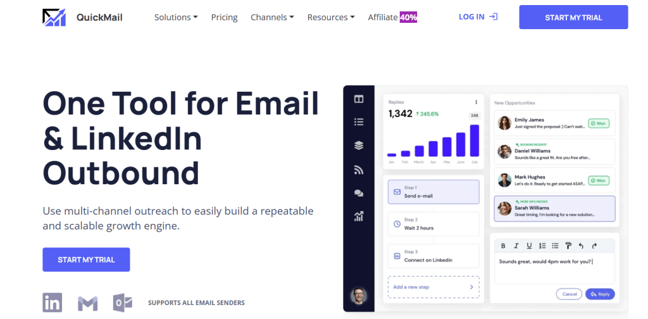Open the dashboard layout icon in sidebar
This screenshot has height=319, width=648.
coord(359,99)
